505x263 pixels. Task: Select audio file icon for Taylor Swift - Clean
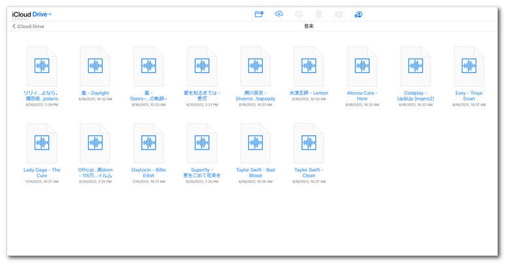pos(309,144)
